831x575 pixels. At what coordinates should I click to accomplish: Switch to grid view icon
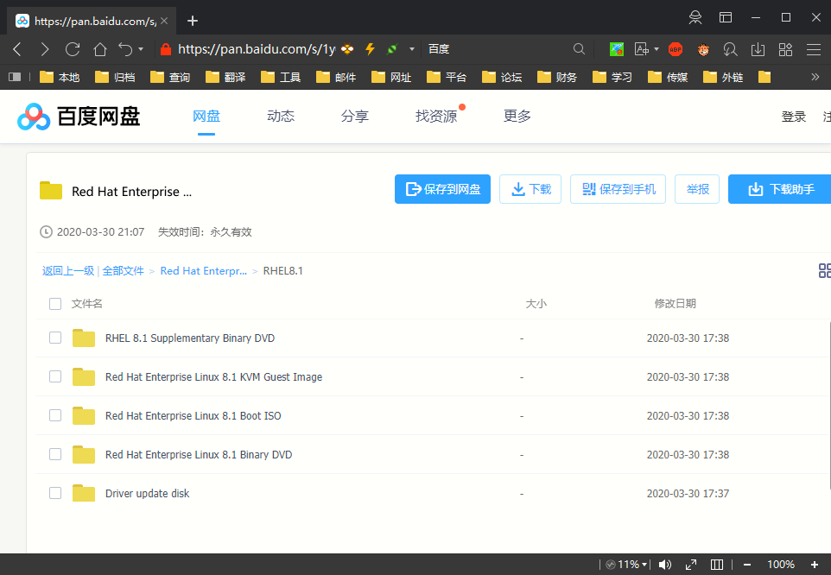coord(825,270)
